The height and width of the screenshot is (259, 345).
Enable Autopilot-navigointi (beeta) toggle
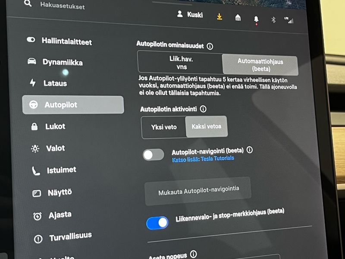[x=154, y=155]
